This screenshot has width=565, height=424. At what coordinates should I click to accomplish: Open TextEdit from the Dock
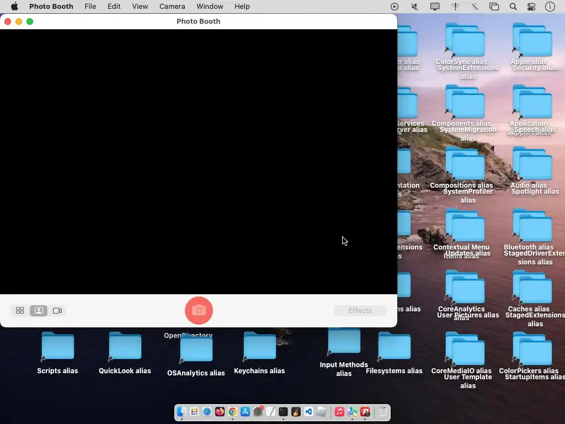pyautogui.click(x=270, y=411)
